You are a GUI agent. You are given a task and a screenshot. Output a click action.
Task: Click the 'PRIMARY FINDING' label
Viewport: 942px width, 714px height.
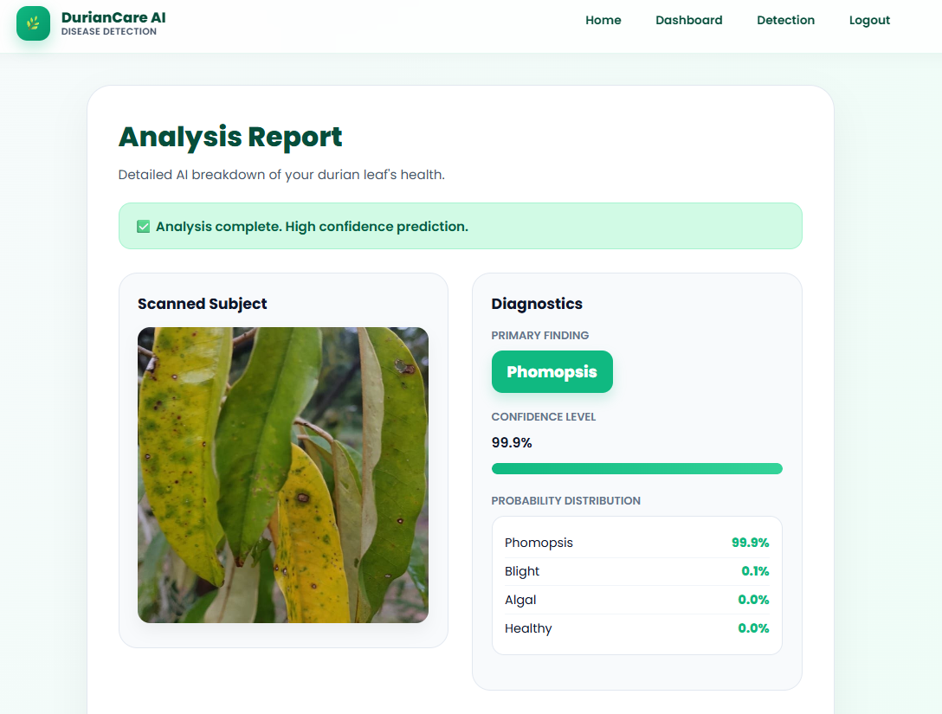pyautogui.click(x=540, y=335)
